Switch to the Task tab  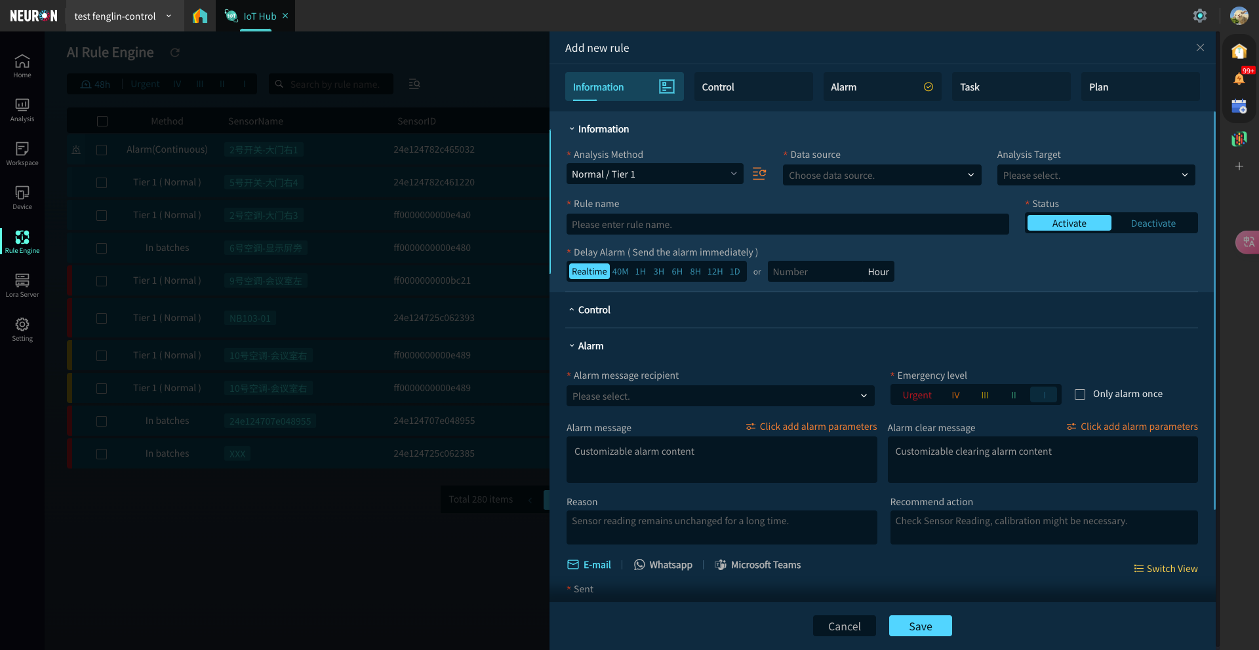coord(1011,86)
